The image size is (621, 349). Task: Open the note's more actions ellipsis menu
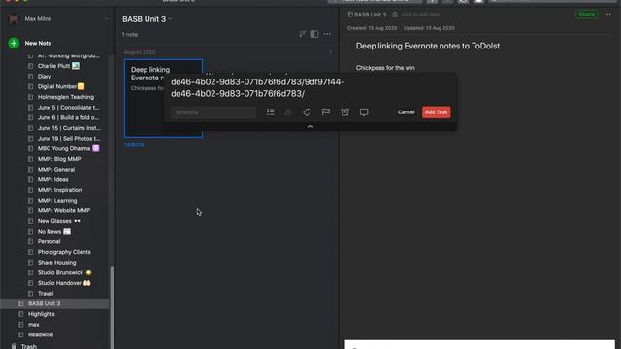(x=607, y=15)
